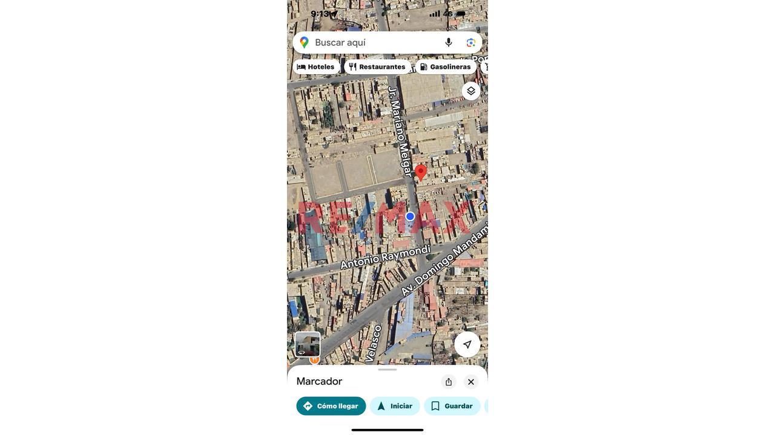Close the Marcador panel
Viewport: 775px width, 435px height.
coord(471,382)
